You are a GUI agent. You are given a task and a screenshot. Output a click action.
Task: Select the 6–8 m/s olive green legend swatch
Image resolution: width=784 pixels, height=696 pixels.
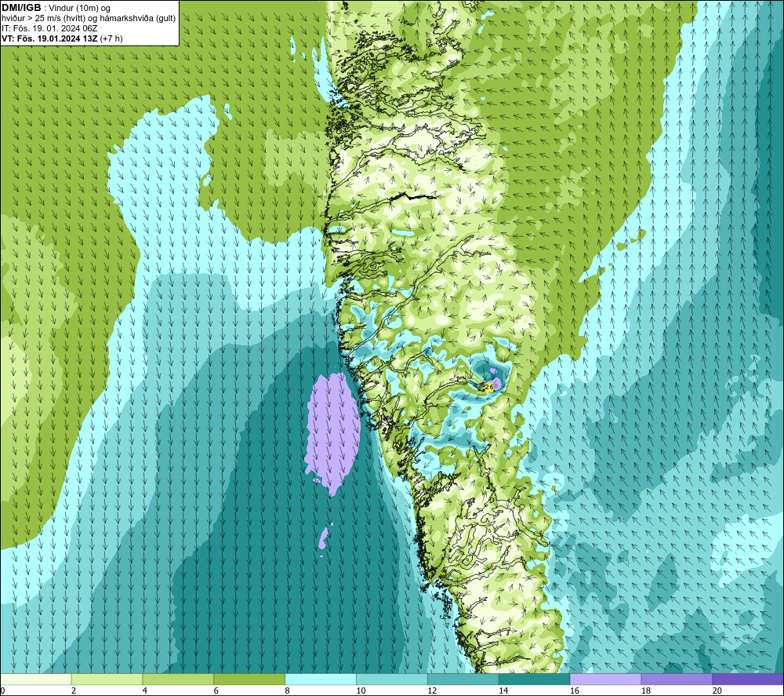[x=249, y=679]
